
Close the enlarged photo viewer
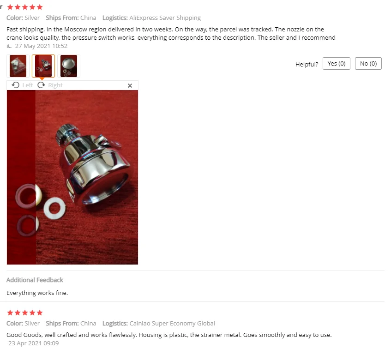[x=130, y=86]
